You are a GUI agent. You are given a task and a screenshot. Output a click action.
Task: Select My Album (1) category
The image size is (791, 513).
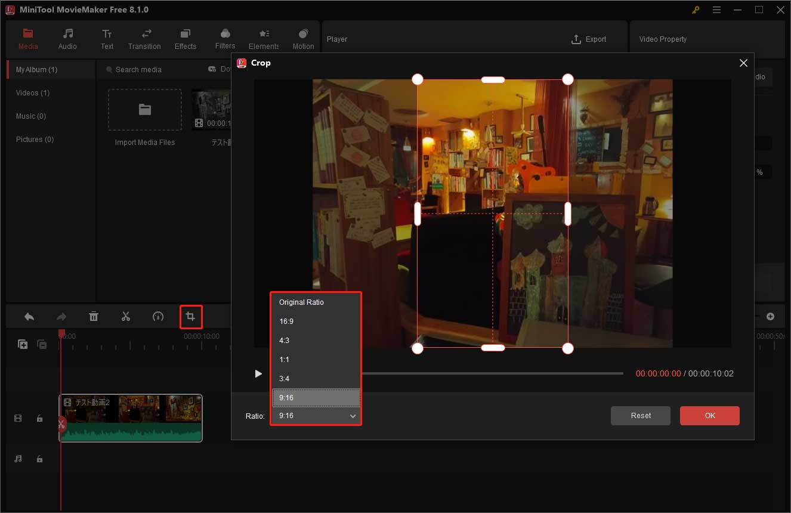51,70
